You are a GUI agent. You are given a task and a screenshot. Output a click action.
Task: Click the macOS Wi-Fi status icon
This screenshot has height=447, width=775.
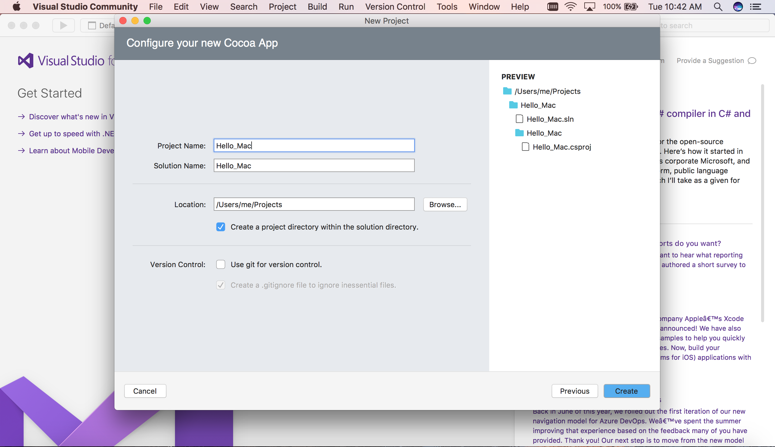tap(572, 6)
